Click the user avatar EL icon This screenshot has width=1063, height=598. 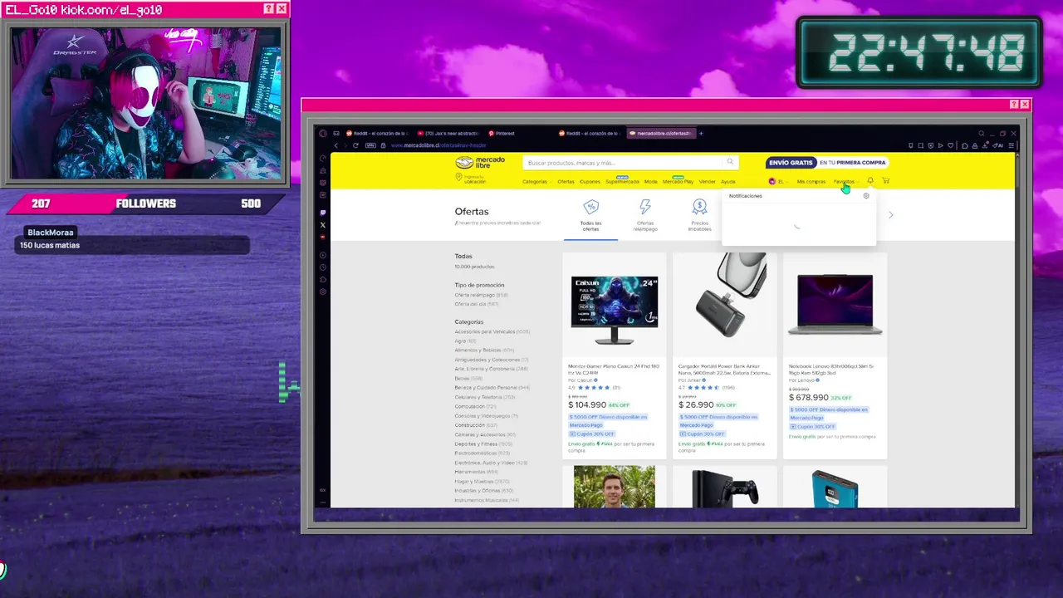(772, 181)
